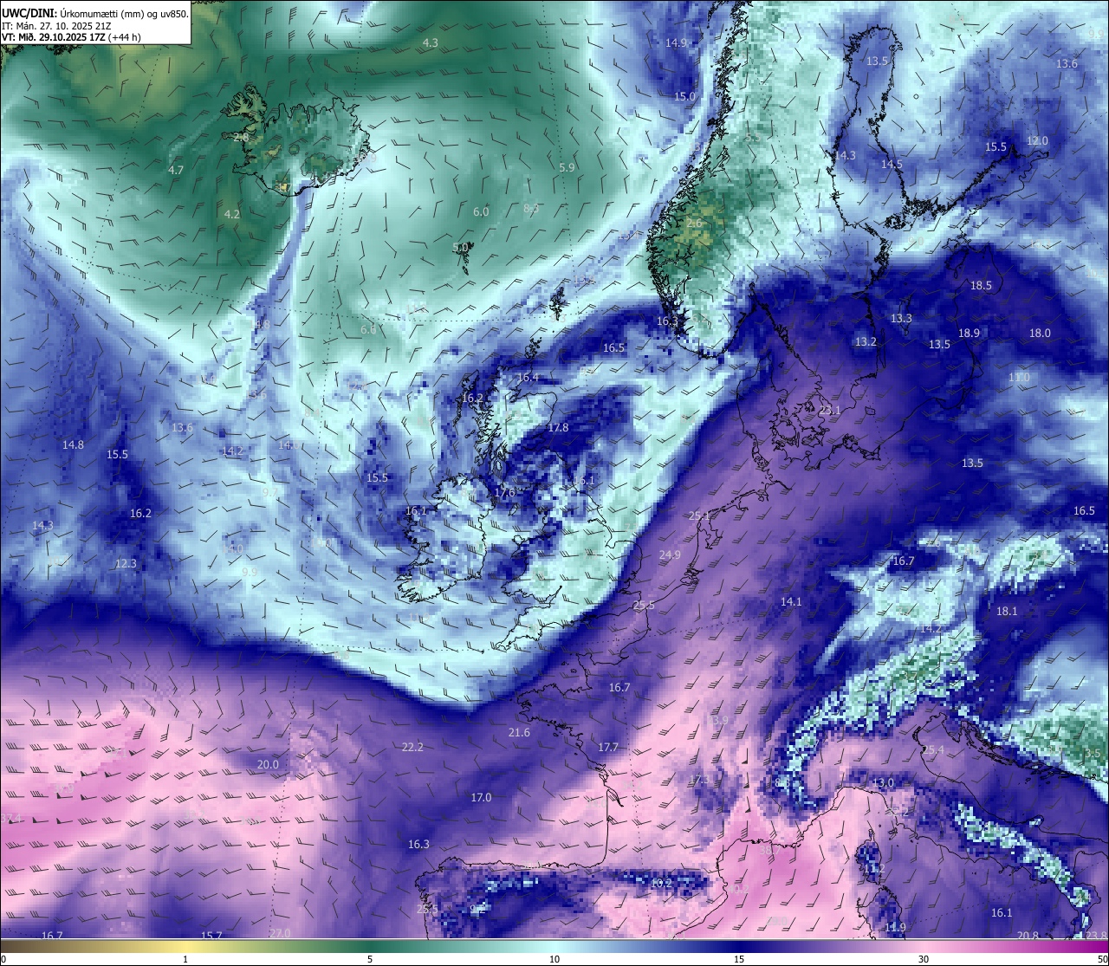Click the value '17.8' over the North Sea
The width and height of the screenshot is (1109, 966).
pyautogui.click(x=558, y=428)
